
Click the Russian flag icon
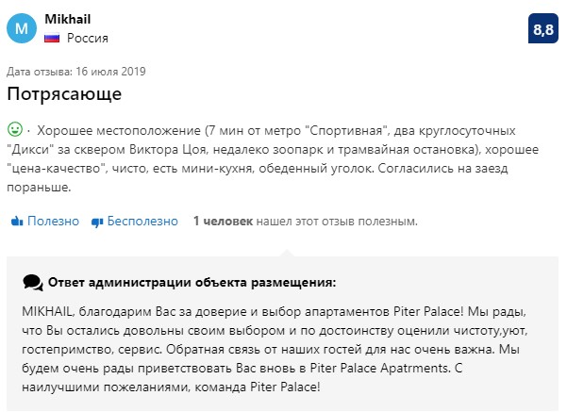tap(52, 38)
